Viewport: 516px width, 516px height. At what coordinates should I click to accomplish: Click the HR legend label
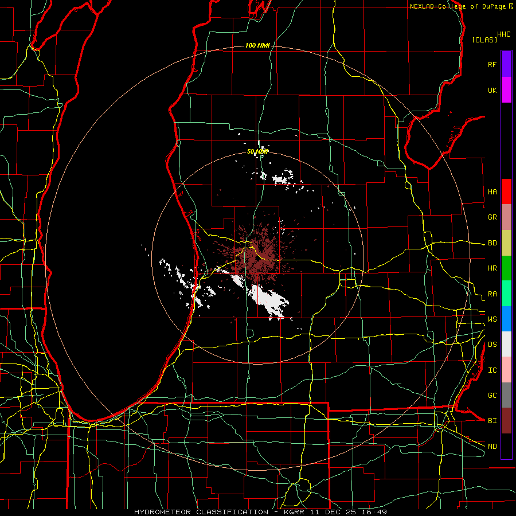492,268
